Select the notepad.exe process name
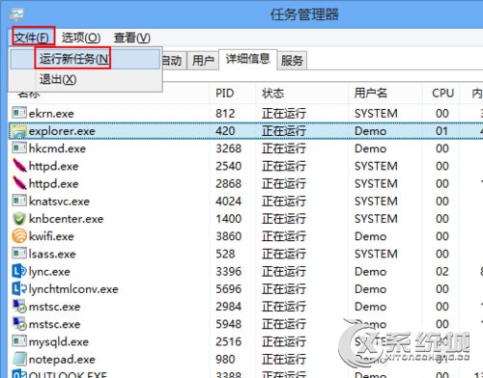Image resolution: width=483 pixels, height=378 pixels. pos(62,360)
